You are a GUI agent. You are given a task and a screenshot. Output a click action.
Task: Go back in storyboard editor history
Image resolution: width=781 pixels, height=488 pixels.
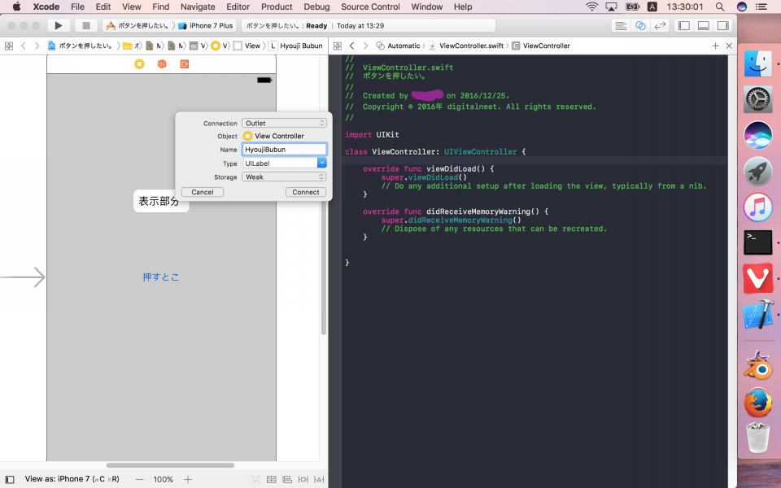tap(24, 46)
